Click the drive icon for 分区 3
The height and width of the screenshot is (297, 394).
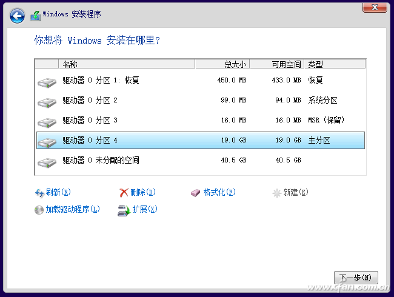click(x=47, y=122)
